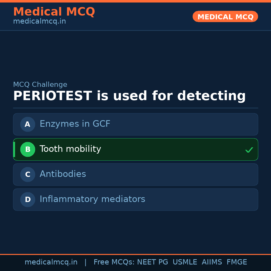The height and width of the screenshot is (271, 271).
Task: Open the Medical MCQ header title
Action: 54,12
